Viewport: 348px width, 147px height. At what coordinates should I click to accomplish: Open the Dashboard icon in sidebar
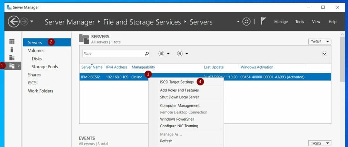[12, 41]
